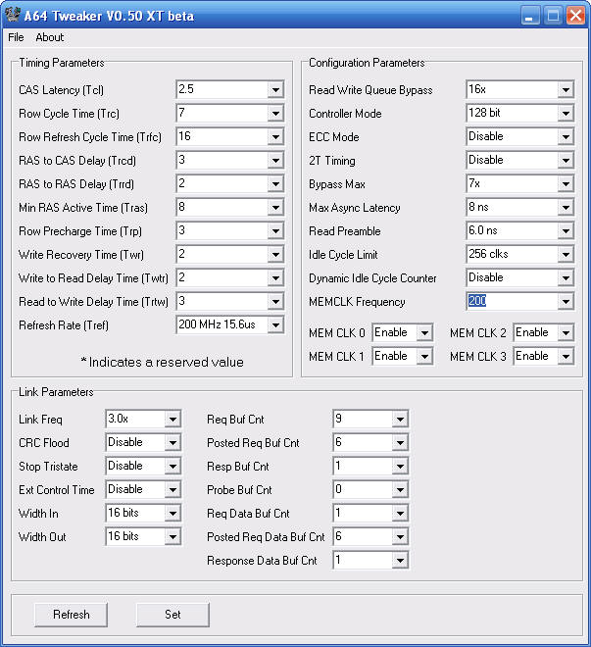Click the Refresh button
Screen dimensions: 591x647
[71, 615]
